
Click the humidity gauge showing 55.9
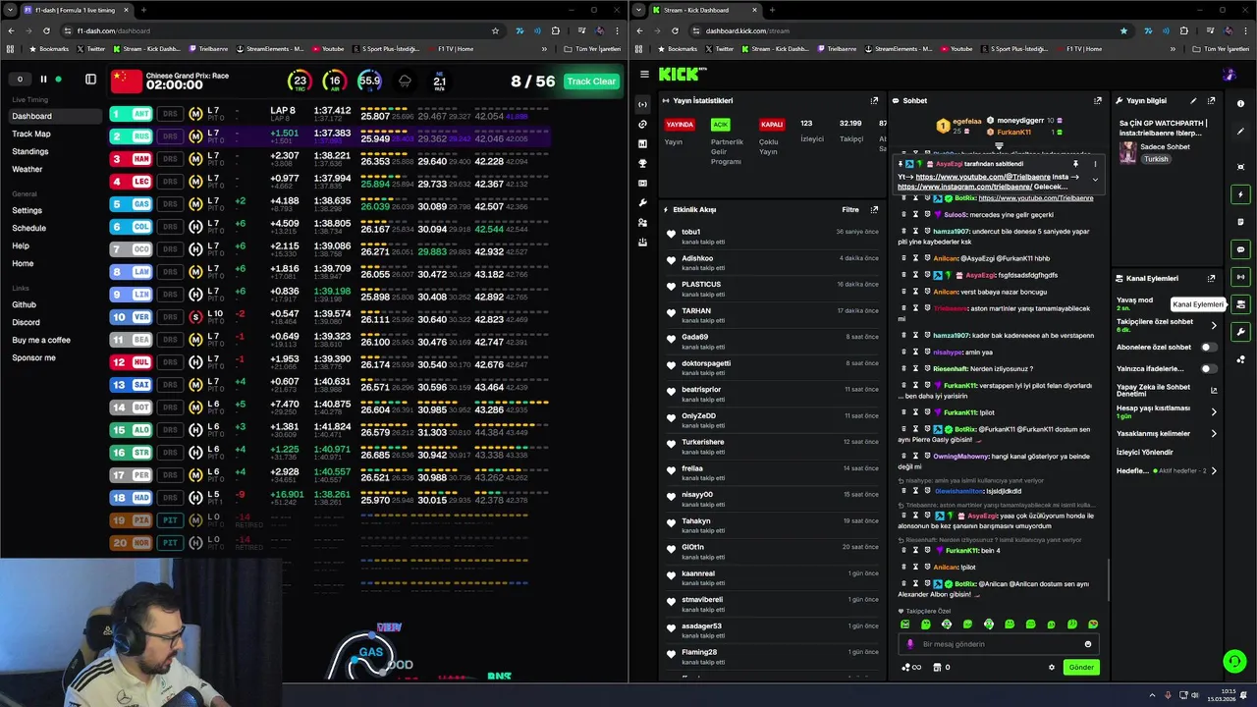point(369,82)
